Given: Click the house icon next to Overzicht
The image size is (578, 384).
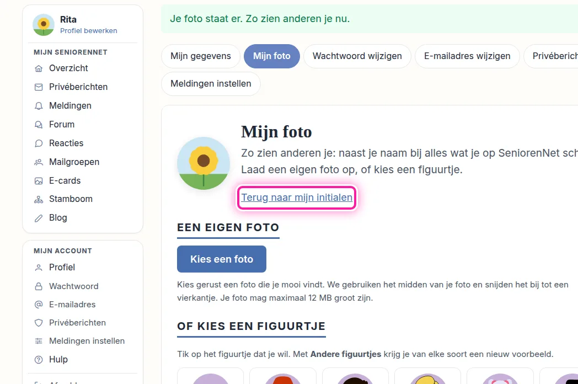Looking at the screenshot, I should pyautogui.click(x=39, y=68).
